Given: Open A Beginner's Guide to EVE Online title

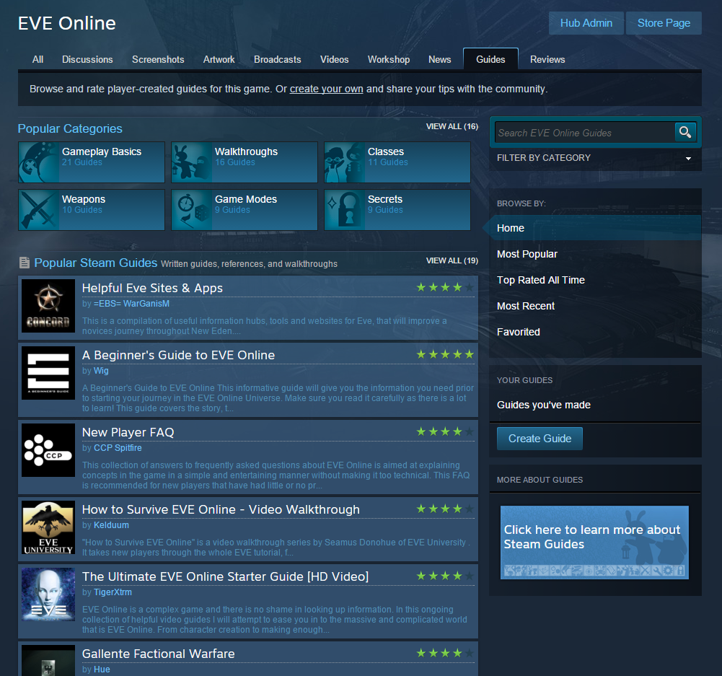Looking at the screenshot, I should (x=178, y=355).
